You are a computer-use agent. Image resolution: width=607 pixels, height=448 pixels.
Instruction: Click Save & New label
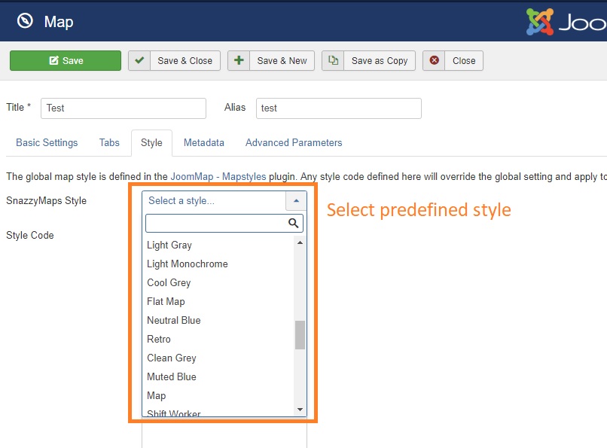pos(282,61)
